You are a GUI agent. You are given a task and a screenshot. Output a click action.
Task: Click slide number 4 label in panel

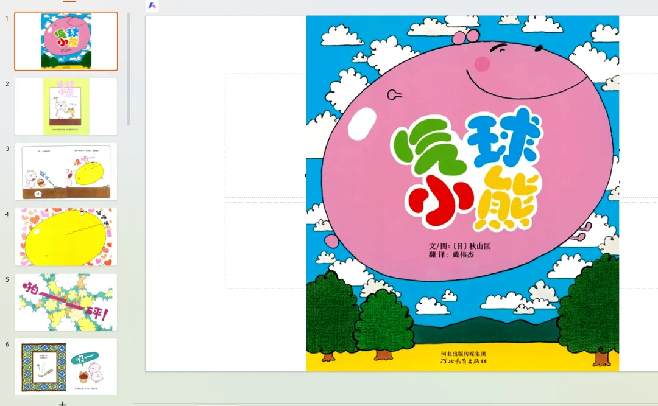(7, 214)
